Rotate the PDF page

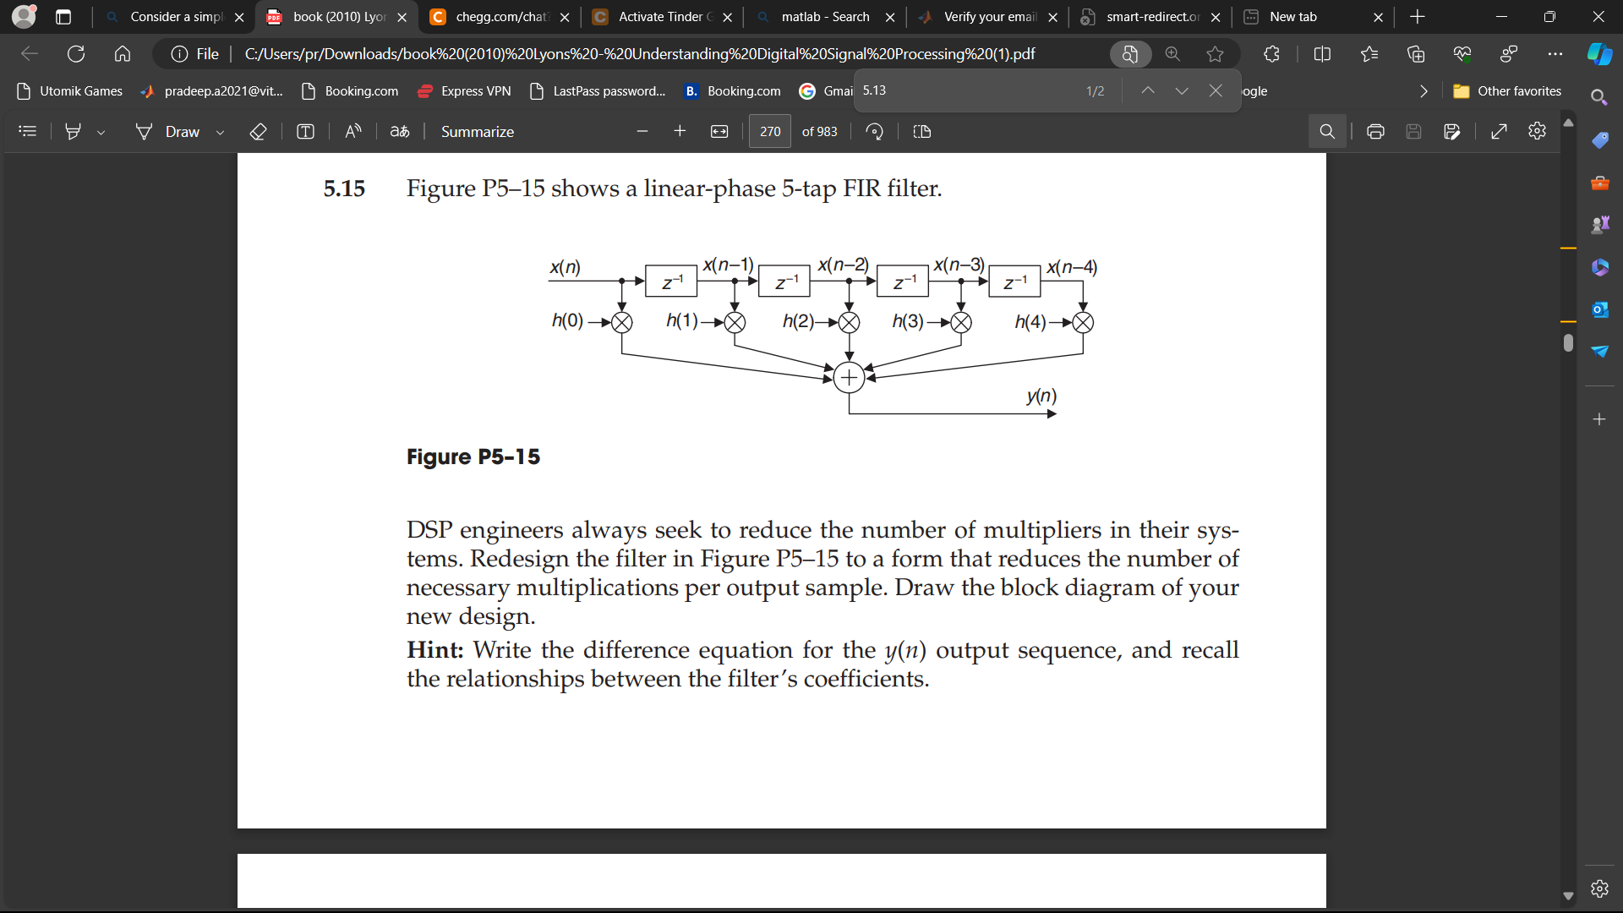(874, 131)
